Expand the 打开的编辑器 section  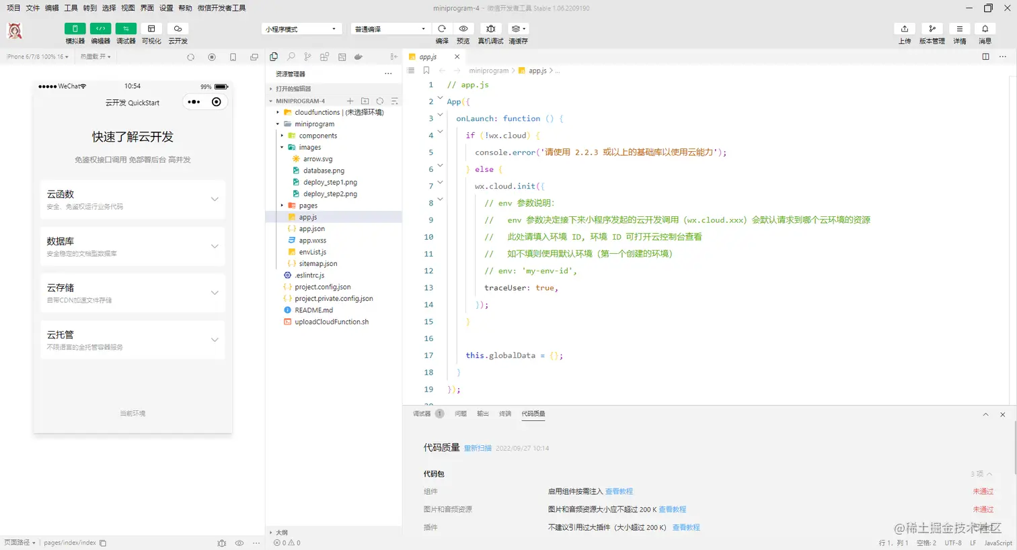tap(334, 89)
